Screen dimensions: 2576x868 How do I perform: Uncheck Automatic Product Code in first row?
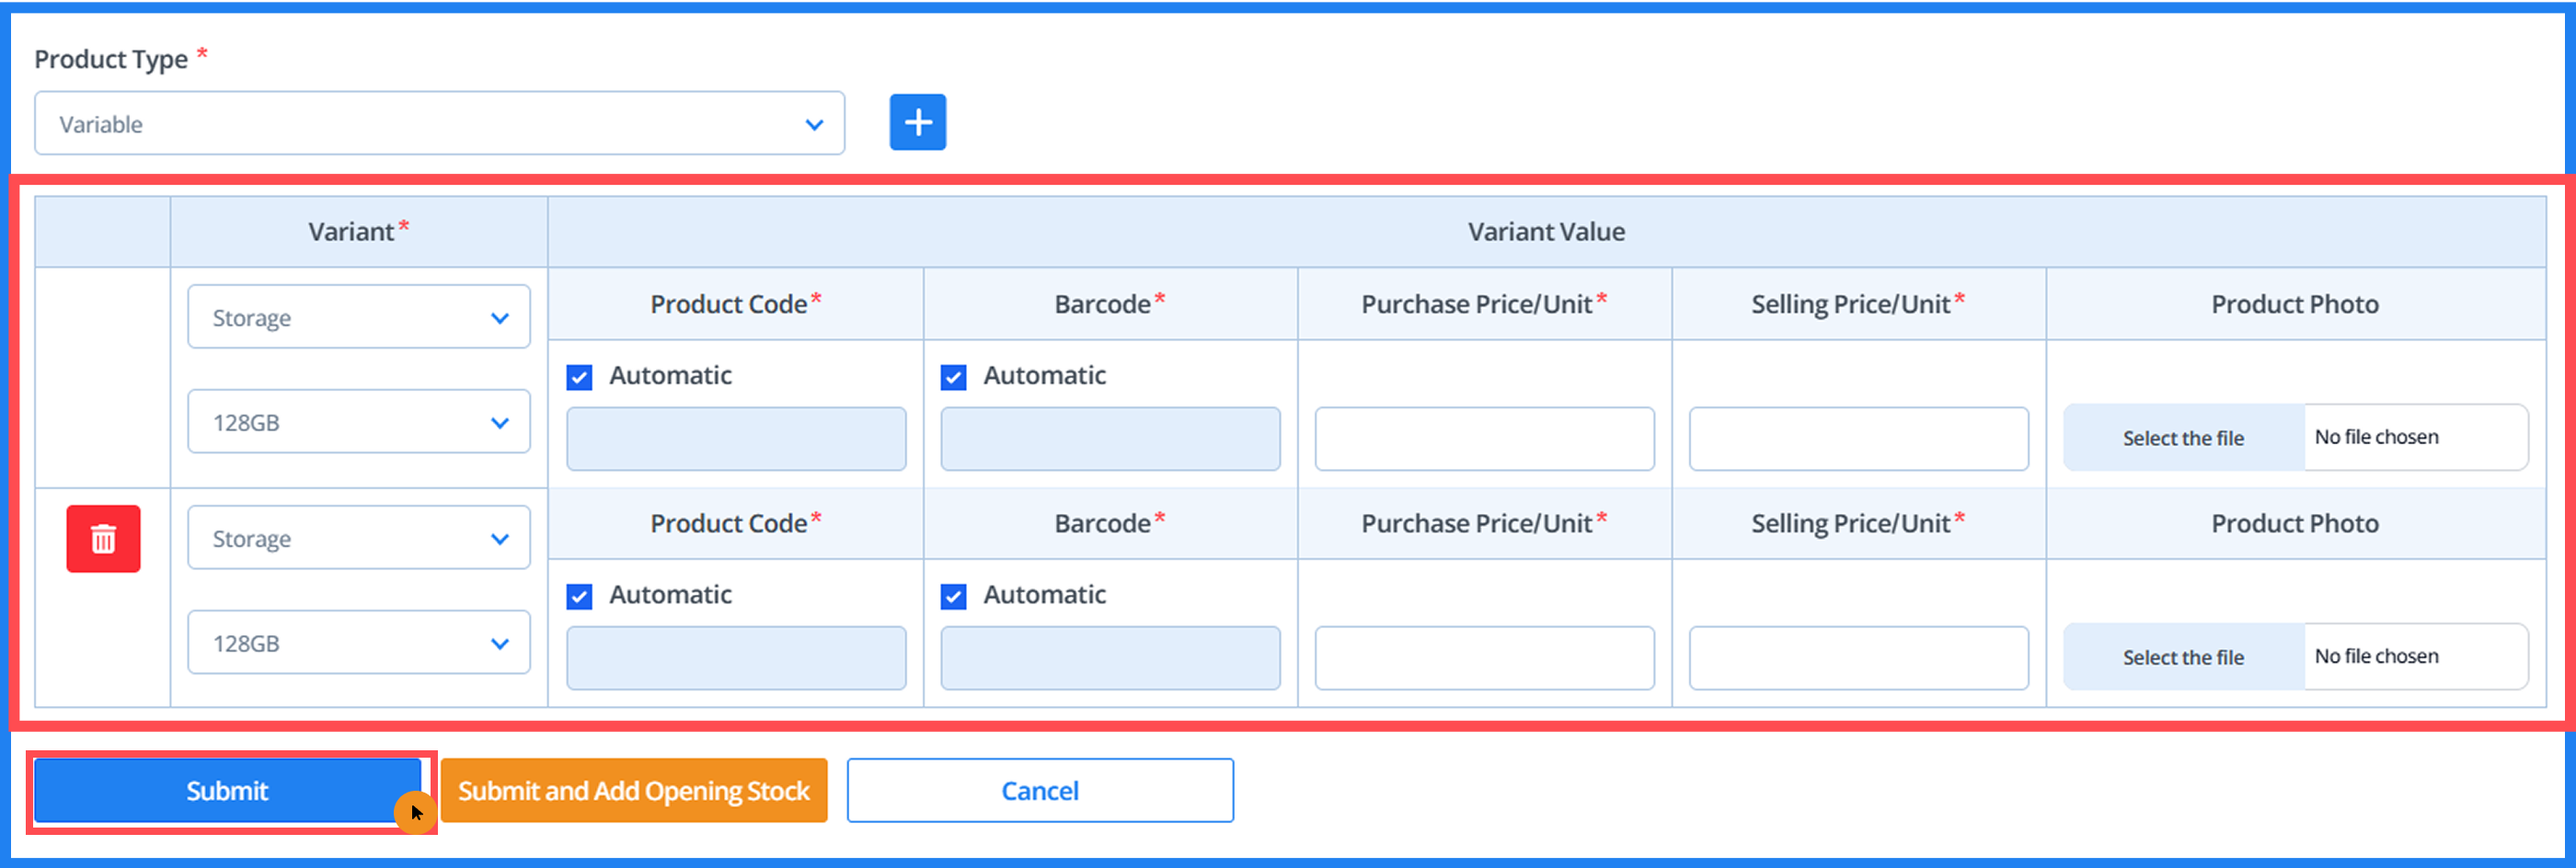(x=580, y=377)
